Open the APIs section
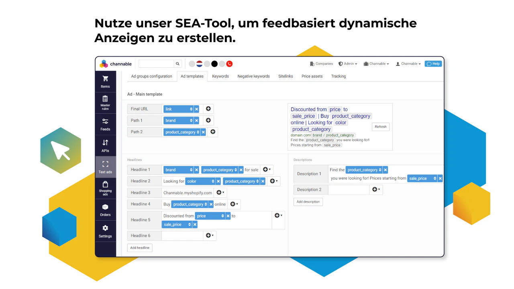 105,146
